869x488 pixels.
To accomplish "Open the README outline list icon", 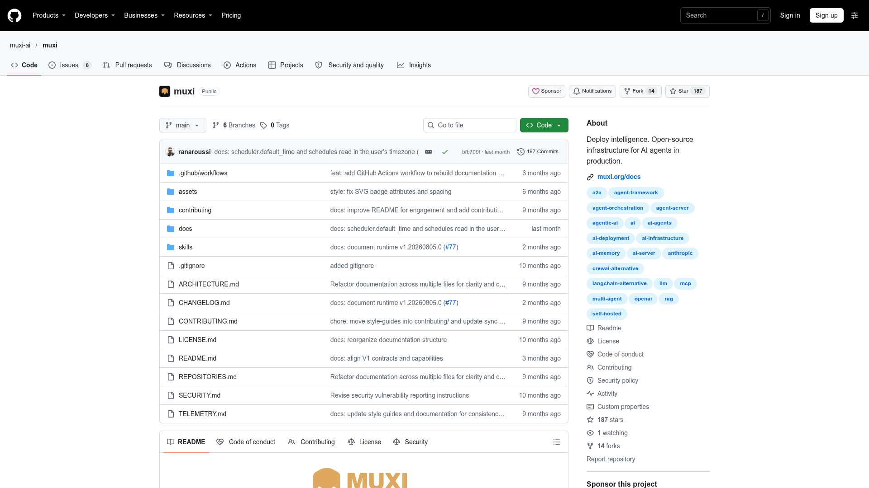I will pyautogui.click(x=557, y=442).
